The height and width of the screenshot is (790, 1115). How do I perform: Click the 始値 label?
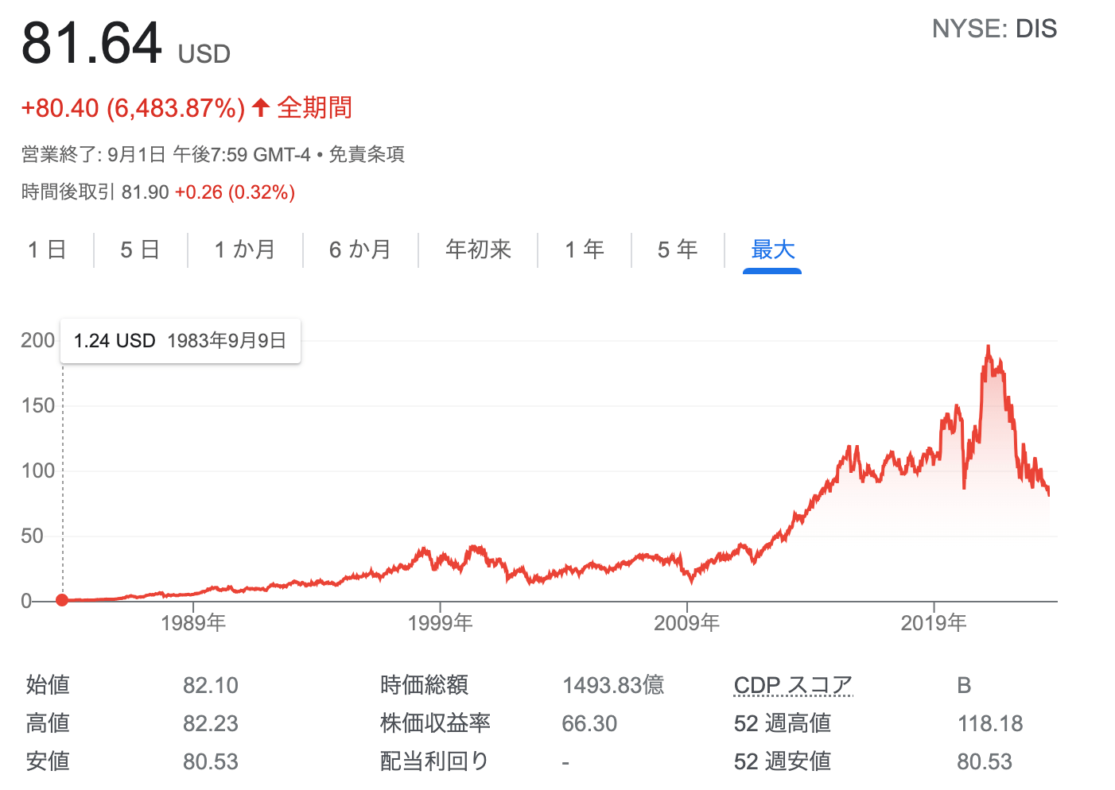48,685
